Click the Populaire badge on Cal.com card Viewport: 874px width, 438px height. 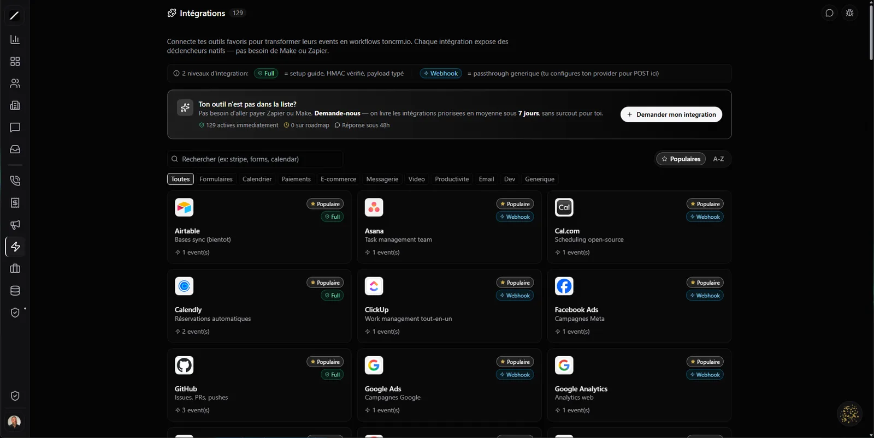(x=705, y=204)
